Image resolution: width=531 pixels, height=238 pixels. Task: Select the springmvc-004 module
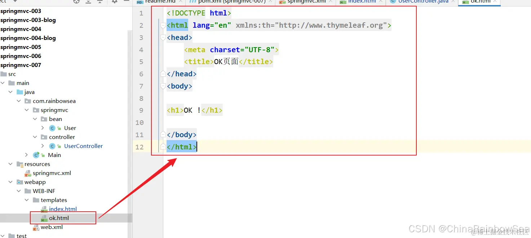(x=21, y=29)
